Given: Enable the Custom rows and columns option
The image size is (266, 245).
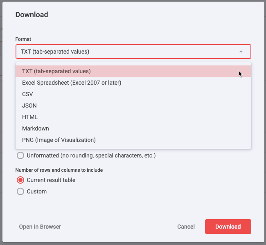Looking at the screenshot, I should (20, 191).
